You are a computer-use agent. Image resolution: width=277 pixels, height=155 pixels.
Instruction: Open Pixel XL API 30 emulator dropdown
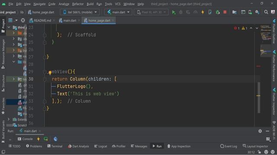tap(151, 12)
